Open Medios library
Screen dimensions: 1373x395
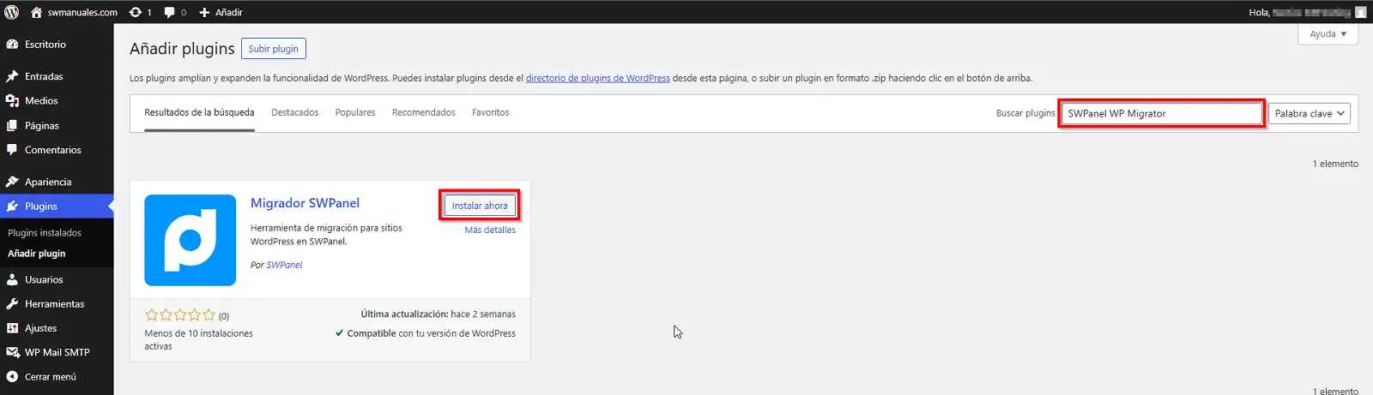(57, 101)
